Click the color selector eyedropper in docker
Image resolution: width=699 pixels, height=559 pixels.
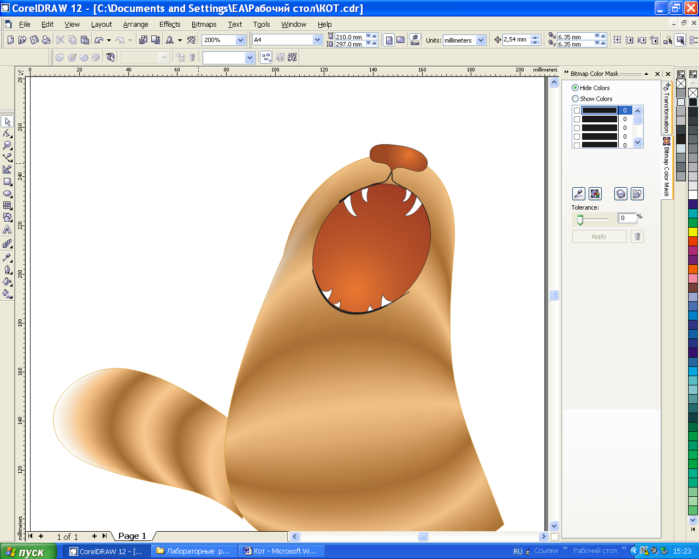tap(578, 194)
